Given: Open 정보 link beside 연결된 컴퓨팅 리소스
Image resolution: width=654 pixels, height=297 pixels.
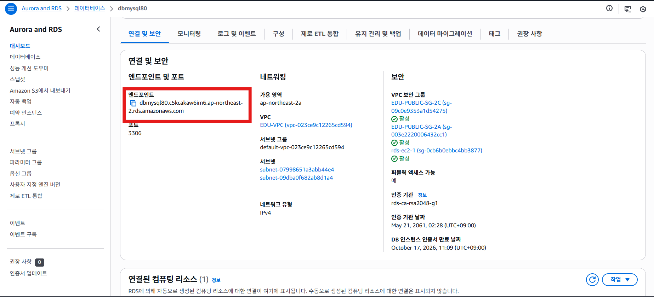Looking at the screenshot, I should click(x=216, y=280).
